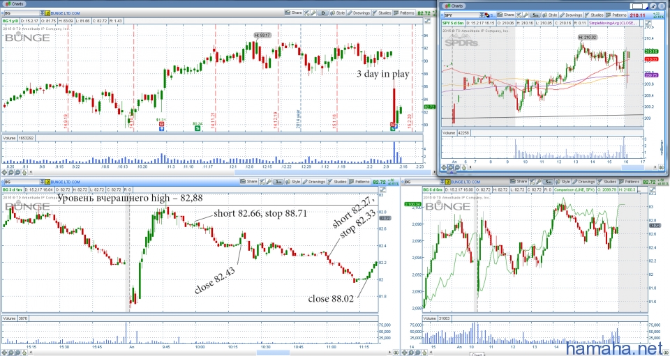Click the menu icon at the SPY window's right corner
Viewport: 670px width, 356px height.
click(x=662, y=6)
